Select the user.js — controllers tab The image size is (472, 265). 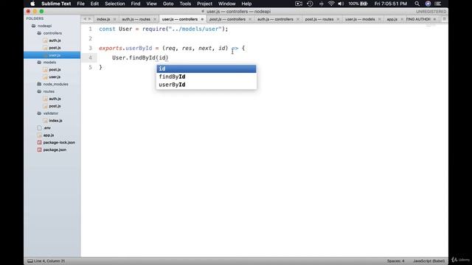[180, 19]
